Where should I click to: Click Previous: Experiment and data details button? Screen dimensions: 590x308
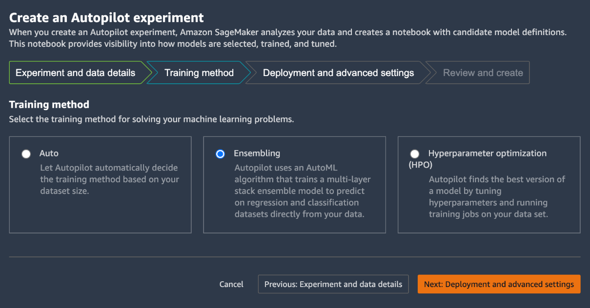333,284
